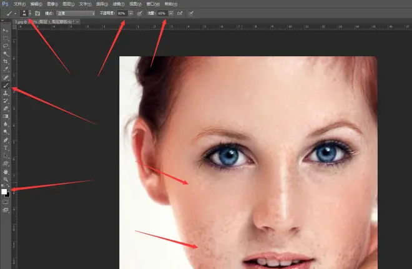Open the 图像 (Image) menu
The height and width of the screenshot is (269, 412).
click(52, 4)
